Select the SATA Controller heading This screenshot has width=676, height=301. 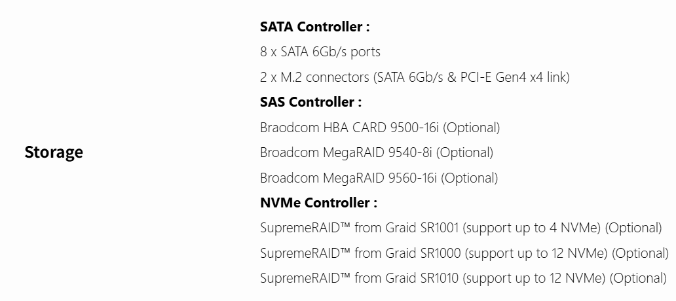(x=314, y=27)
